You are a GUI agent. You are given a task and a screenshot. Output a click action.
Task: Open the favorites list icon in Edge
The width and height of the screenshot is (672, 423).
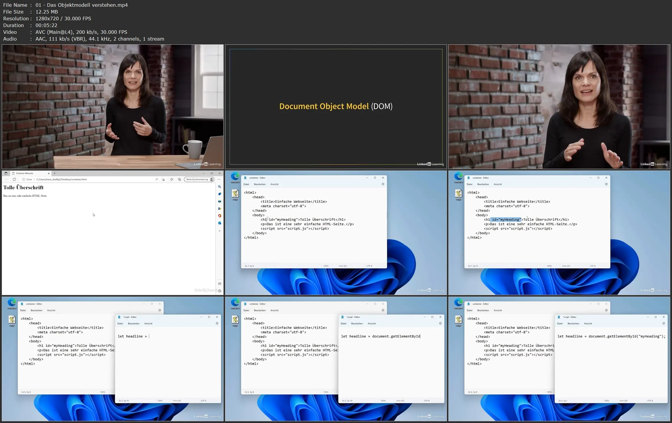pos(172,179)
